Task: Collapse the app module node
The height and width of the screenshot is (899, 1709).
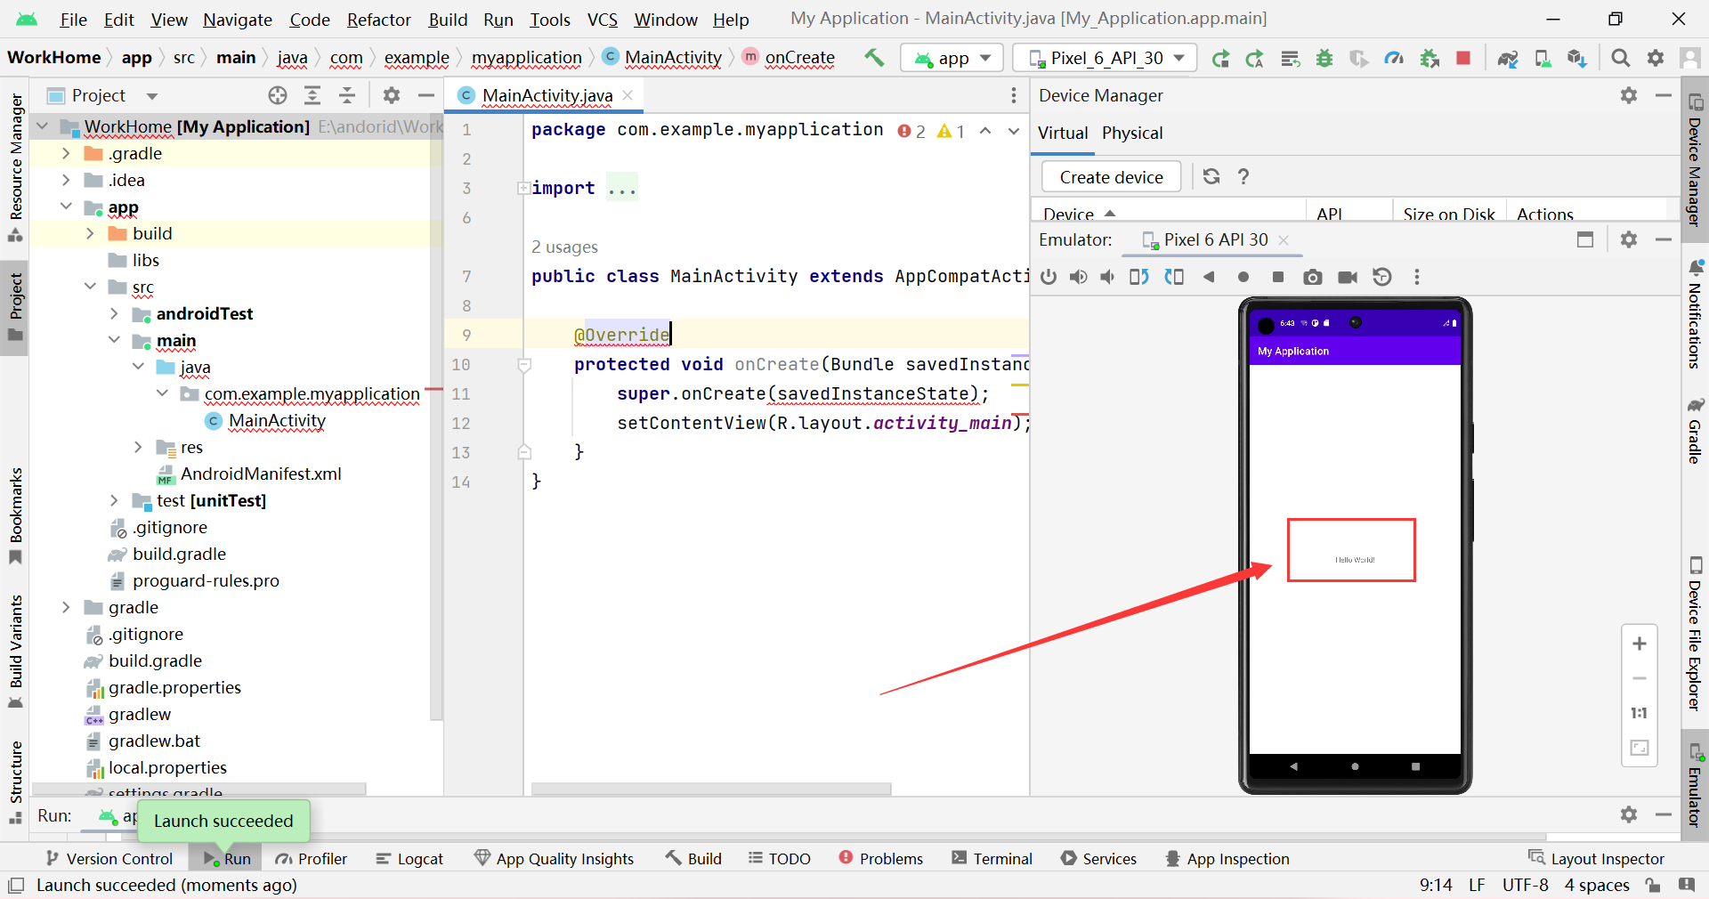Action: point(66,207)
